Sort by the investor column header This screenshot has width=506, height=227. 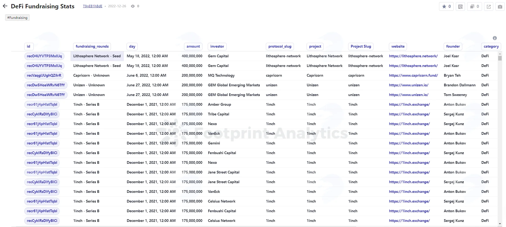[x=217, y=47]
